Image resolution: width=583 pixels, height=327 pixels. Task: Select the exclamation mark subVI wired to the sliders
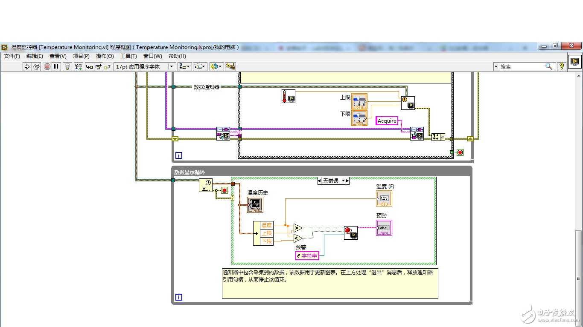[x=408, y=103]
